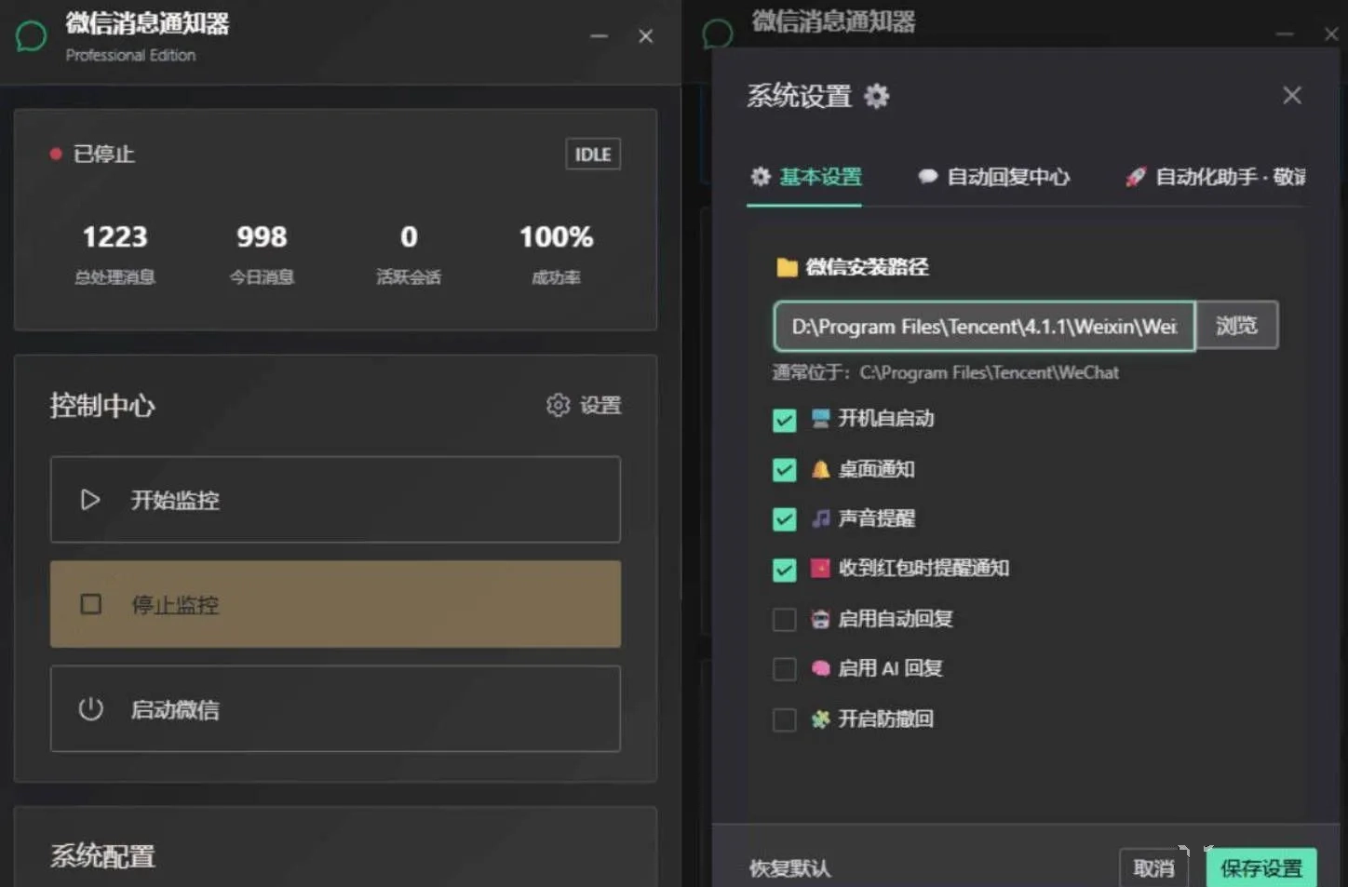Click the robot icon beside 启用自动回复
Screen dimensions: 1348x887
click(x=819, y=618)
